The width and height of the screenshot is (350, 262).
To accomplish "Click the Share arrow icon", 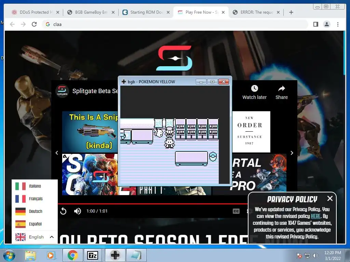I will pos(282,88).
